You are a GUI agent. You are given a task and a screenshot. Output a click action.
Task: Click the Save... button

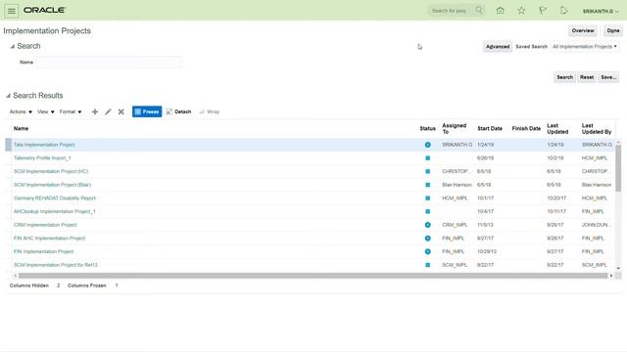608,77
